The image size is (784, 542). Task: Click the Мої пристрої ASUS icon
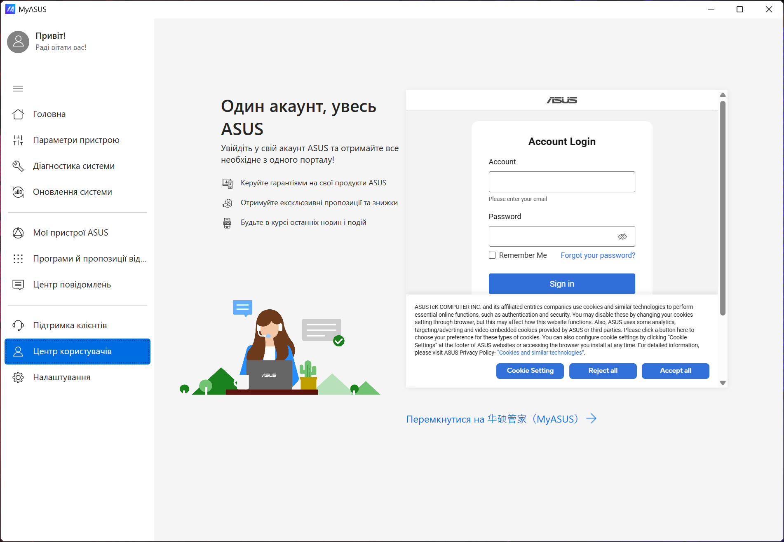(x=18, y=233)
